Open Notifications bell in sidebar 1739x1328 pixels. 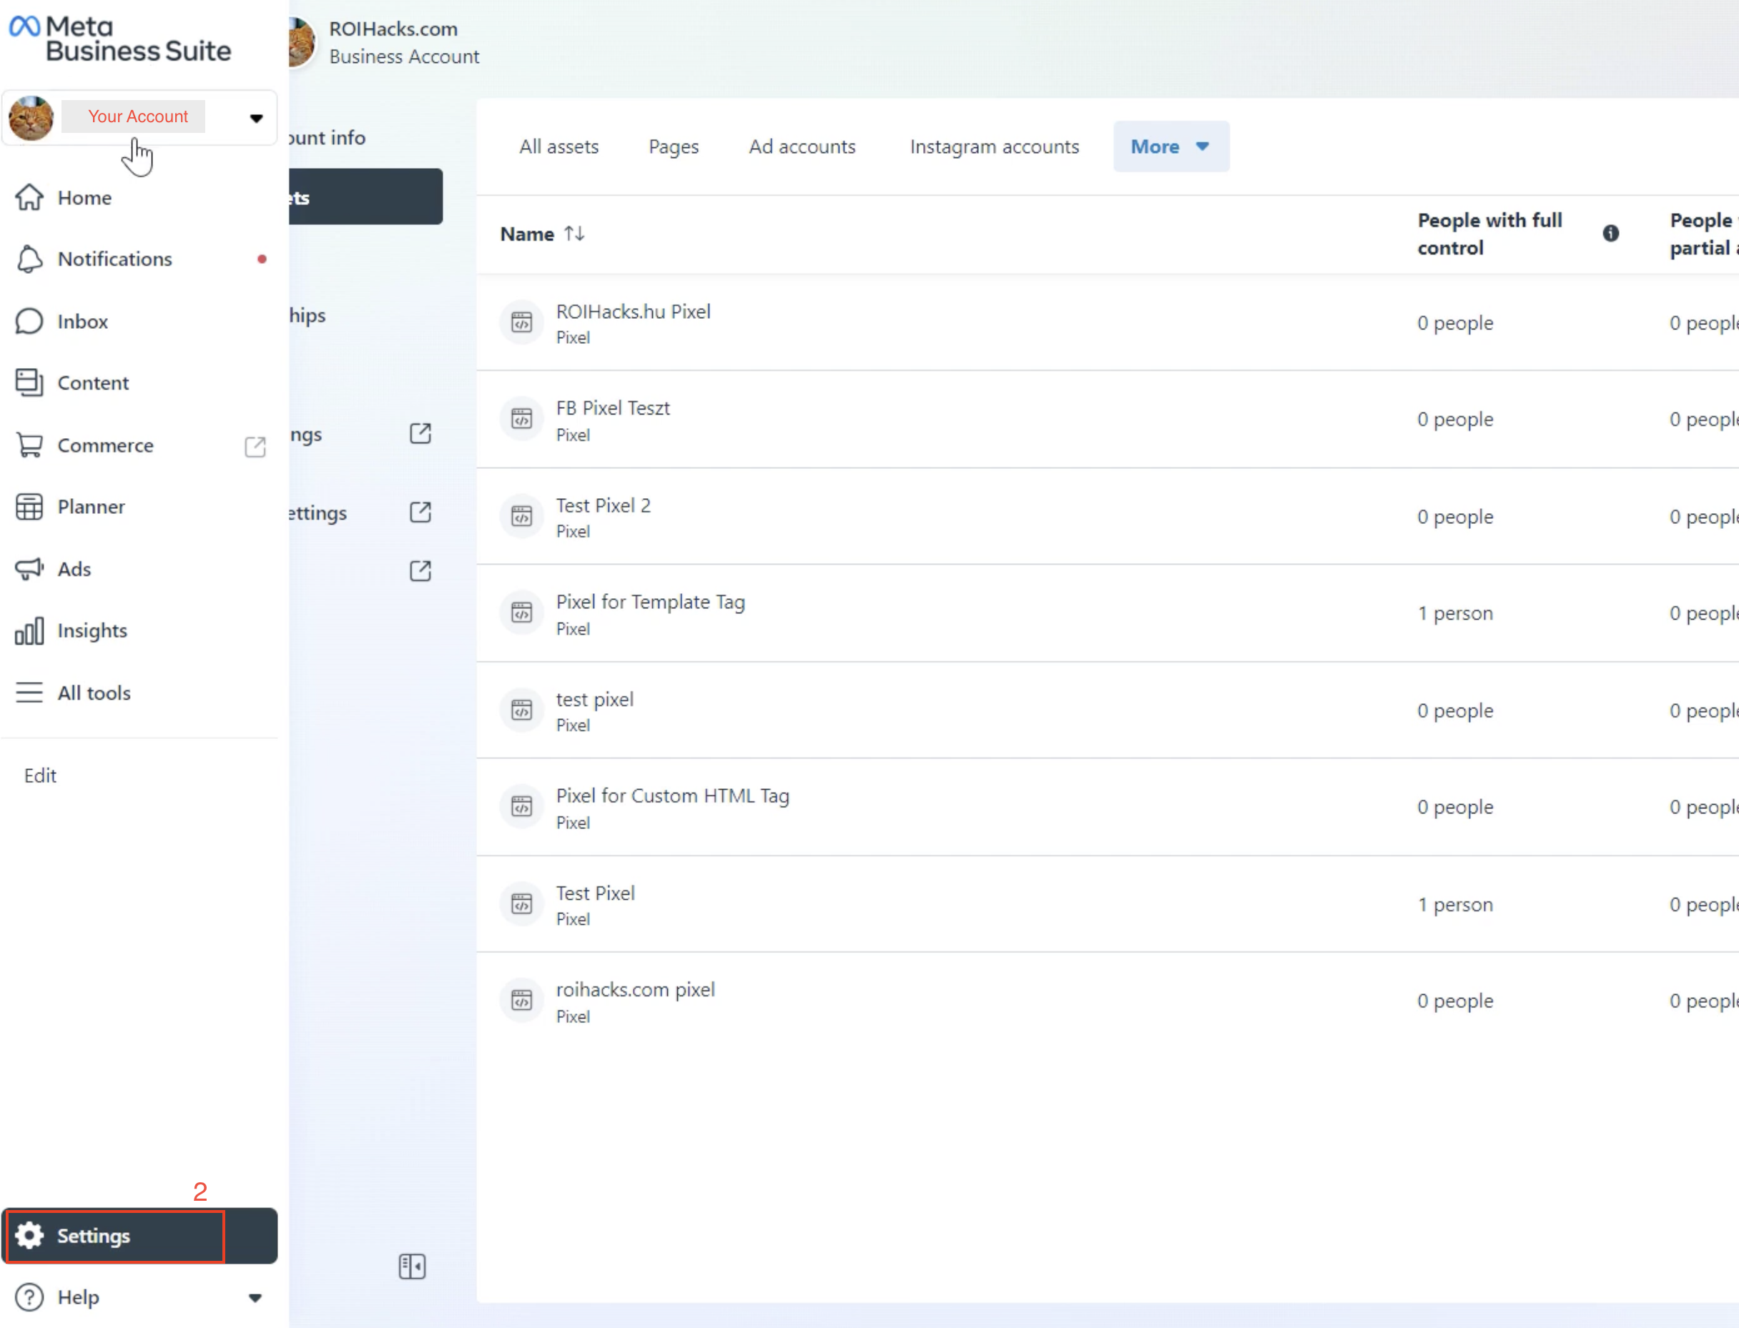coord(30,259)
